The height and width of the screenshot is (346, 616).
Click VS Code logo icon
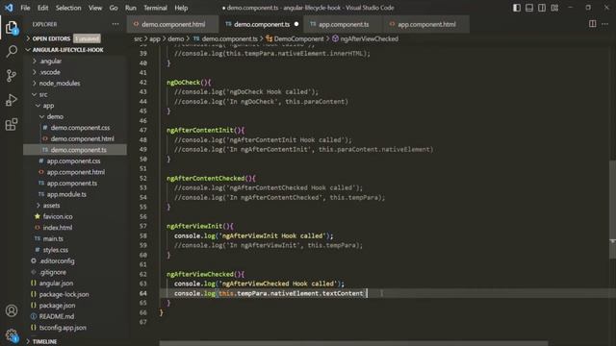(x=9, y=8)
